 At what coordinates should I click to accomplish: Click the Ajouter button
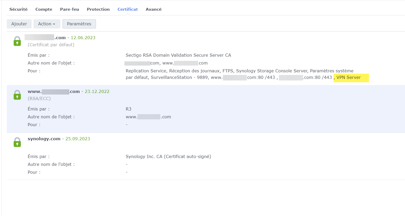[x=19, y=24]
